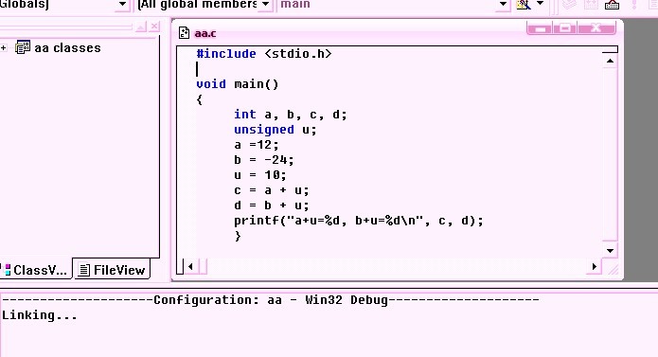Expand the aa classes tree node
Image resolution: width=658 pixels, height=357 pixels.
coord(4,47)
